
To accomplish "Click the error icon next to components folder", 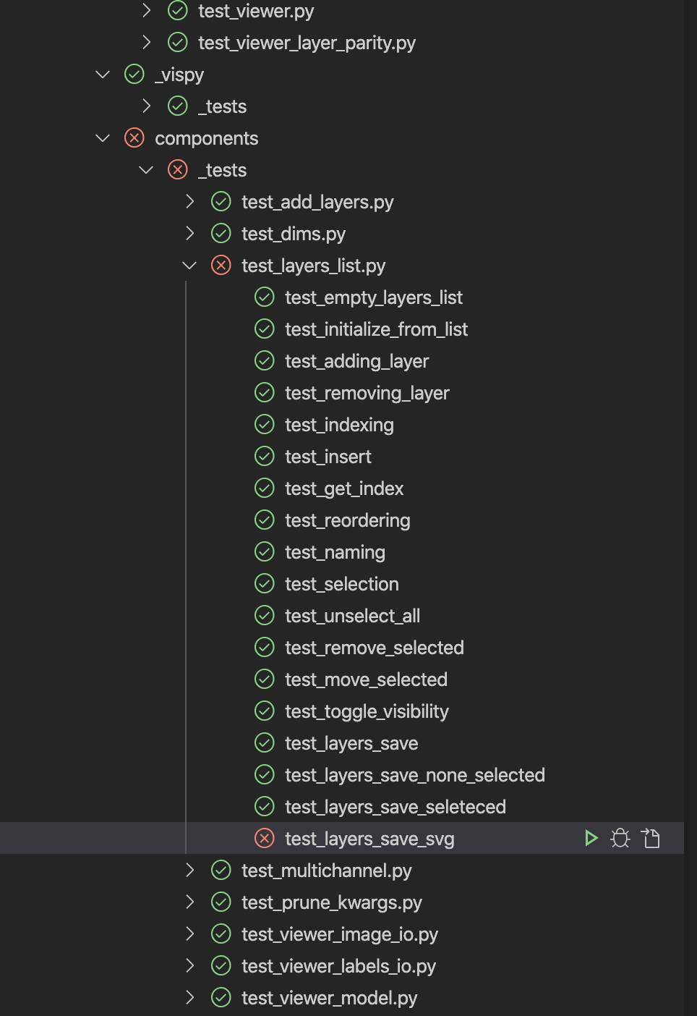I will [134, 137].
